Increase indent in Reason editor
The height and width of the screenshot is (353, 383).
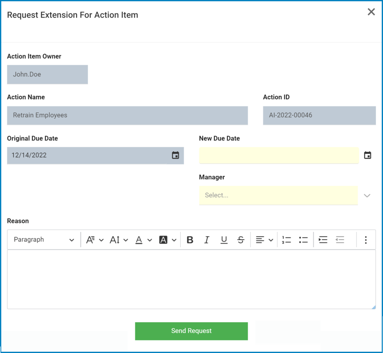pyautogui.click(x=323, y=240)
